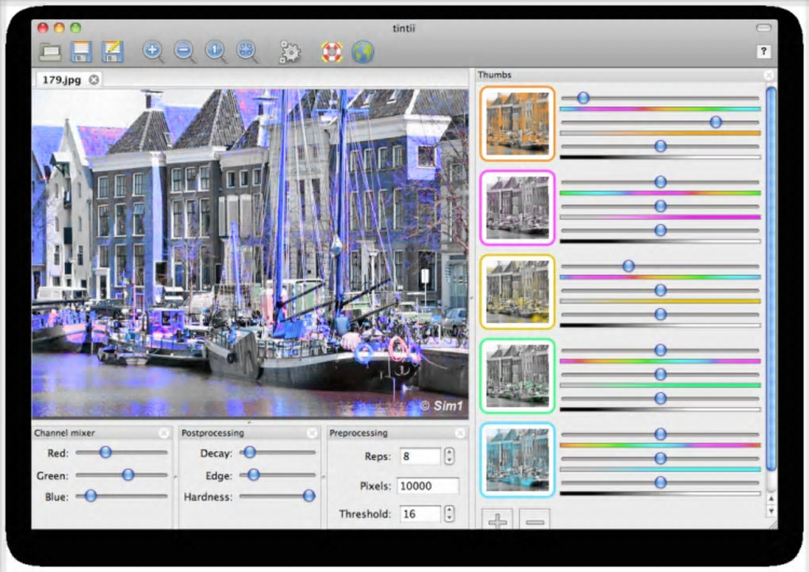Screen dimensions: 809x572
Task: Zoom in with the plus magnifier
Action: pos(152,51)
